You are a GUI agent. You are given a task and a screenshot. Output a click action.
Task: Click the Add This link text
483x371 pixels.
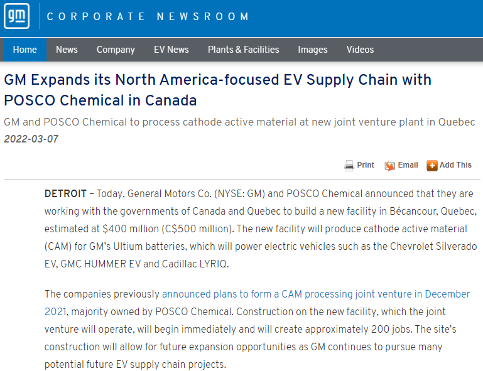[455, 165]
